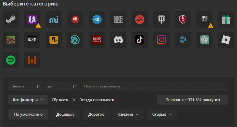The image size is (237, 127).
Task: Open the Spotify category
Action: click(x=11, y=60)
